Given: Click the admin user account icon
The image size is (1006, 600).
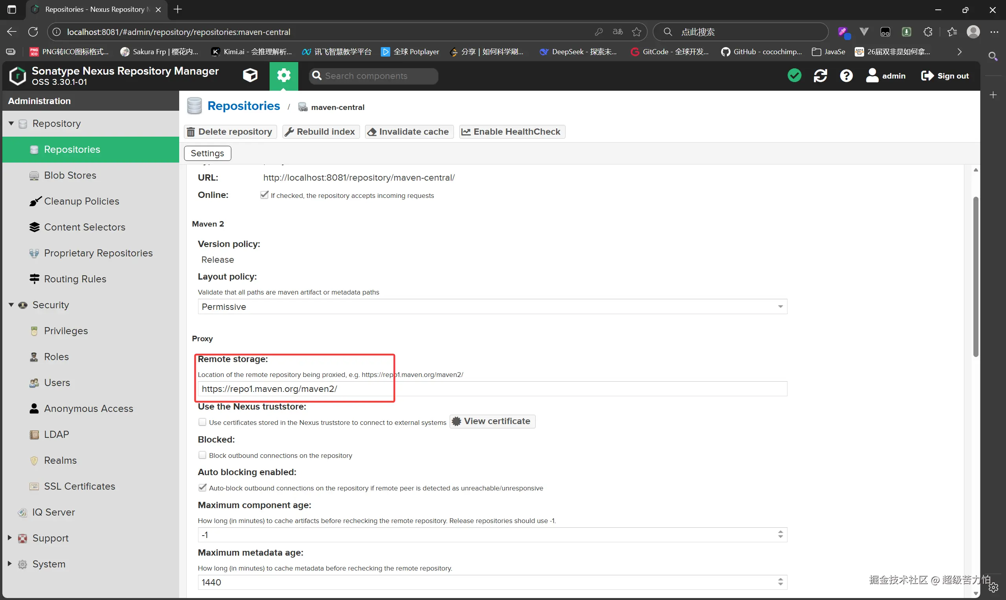Looking at the screenshot, I should tap(872, 76).
